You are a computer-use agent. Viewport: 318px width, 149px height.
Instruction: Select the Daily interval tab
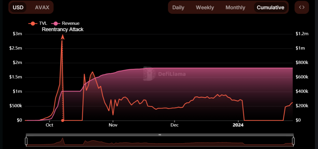coord(178,7)
